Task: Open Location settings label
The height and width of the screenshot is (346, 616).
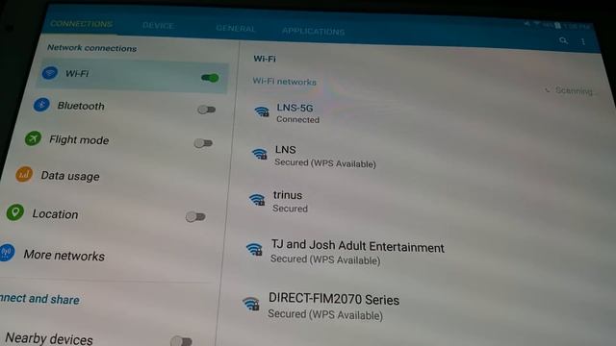Action: coord(55,214)
